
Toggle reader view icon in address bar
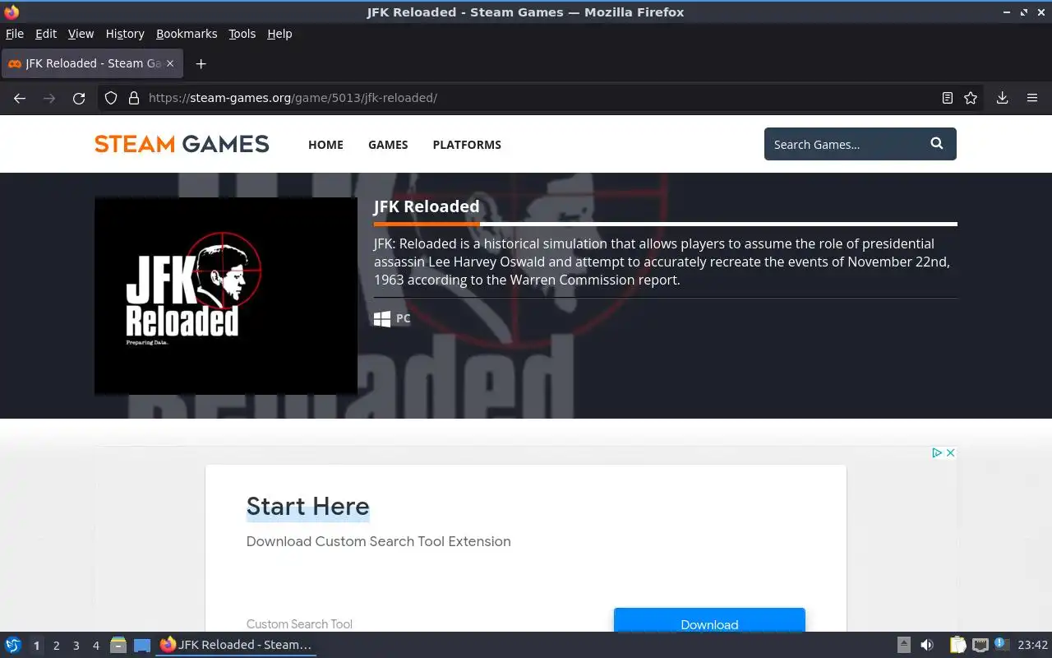[x=948, y=98]
